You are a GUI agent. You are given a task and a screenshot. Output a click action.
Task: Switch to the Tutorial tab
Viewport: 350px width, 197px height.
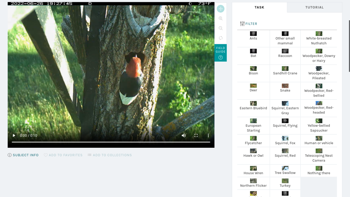coord(314,7)
